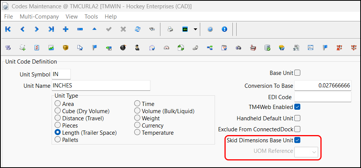The width and height of the screenshot is (361, 168).
Task: Insert a new record with plus icon
Action: click(x=66, y=29)
